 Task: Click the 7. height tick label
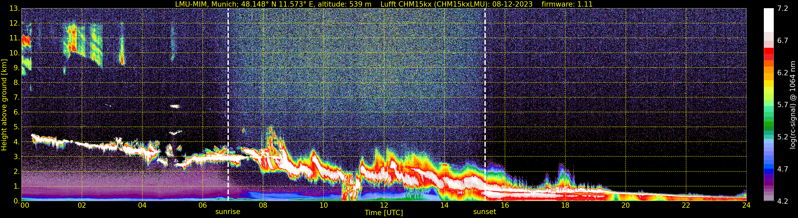click(16, 97)
